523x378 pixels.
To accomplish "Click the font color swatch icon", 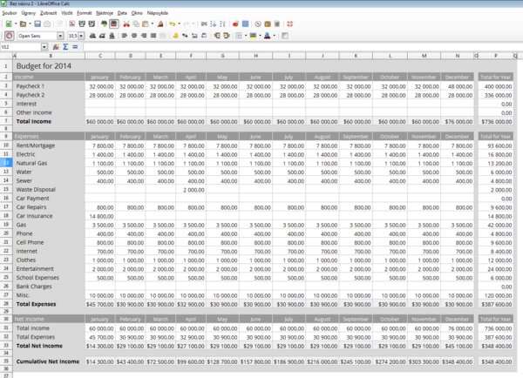I will pos(268,36).
